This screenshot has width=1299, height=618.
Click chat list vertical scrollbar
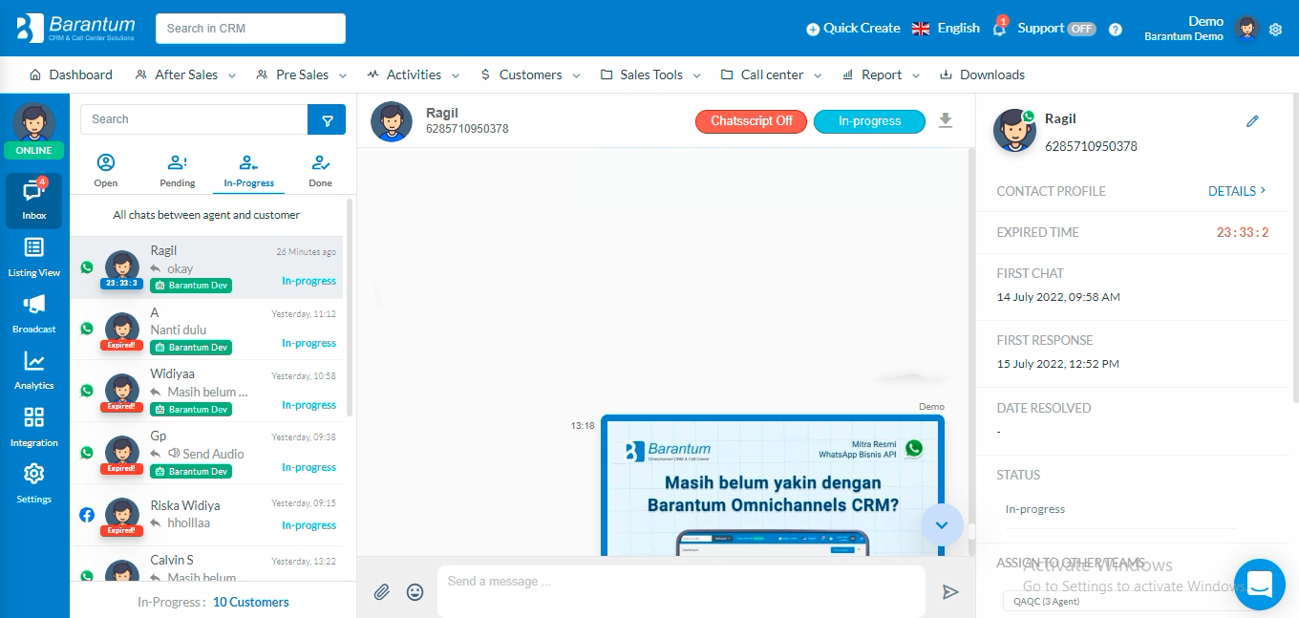(x=350, y=306)
